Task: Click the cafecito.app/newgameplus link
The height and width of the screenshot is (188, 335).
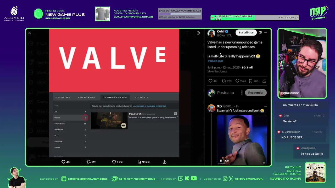Action: [87, 179]
